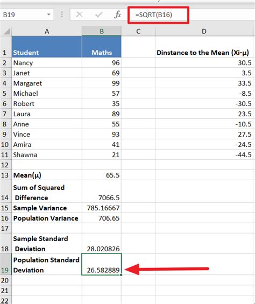Select column D header
Image resolution: width=255 pixels, height=304 pixels.
204,31
